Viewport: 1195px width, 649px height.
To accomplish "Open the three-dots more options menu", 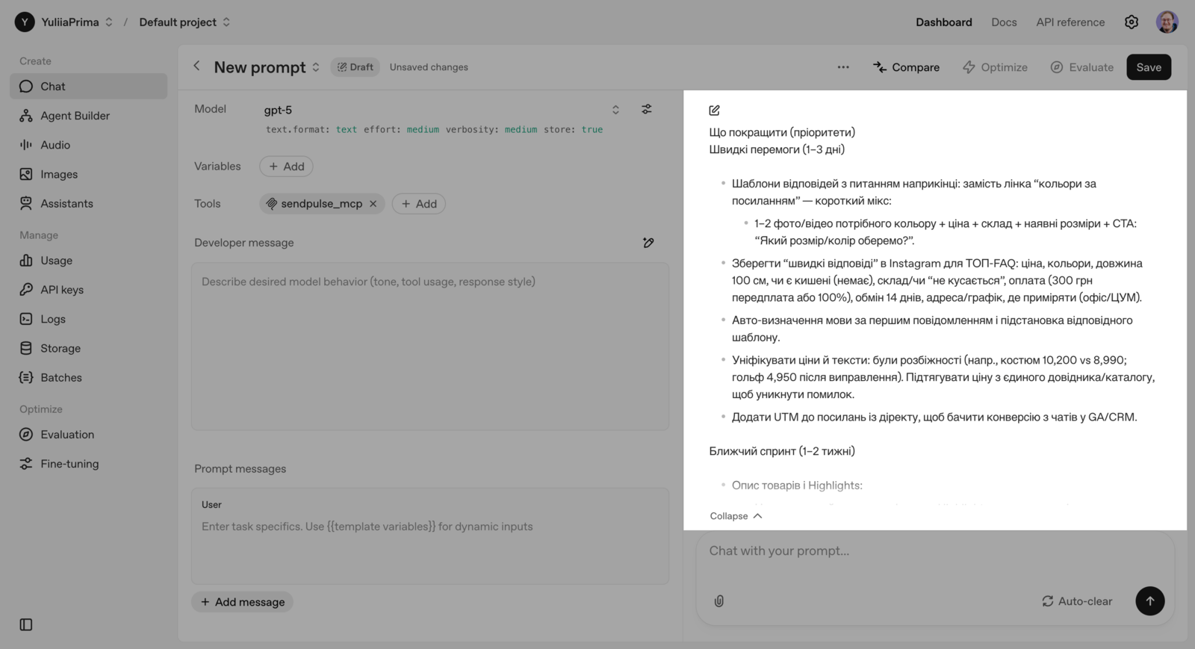I will tap(843, 67).
